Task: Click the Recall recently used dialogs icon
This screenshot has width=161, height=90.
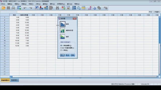Action: click(19, 8)
